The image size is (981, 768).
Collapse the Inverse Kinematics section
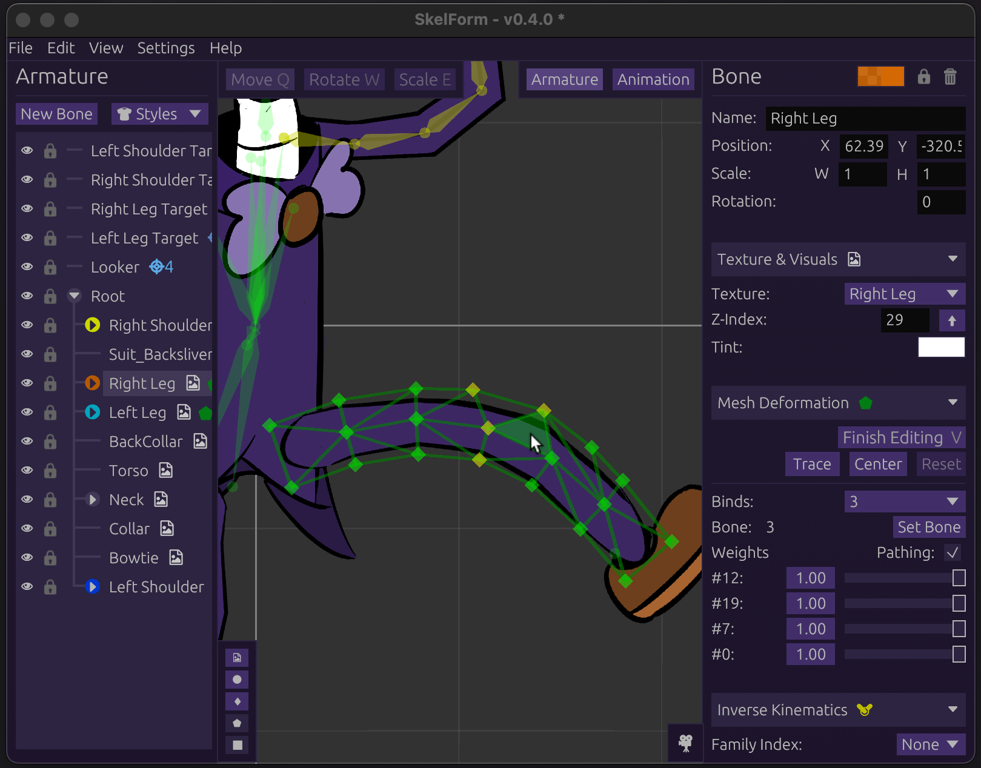coord(953,709)
